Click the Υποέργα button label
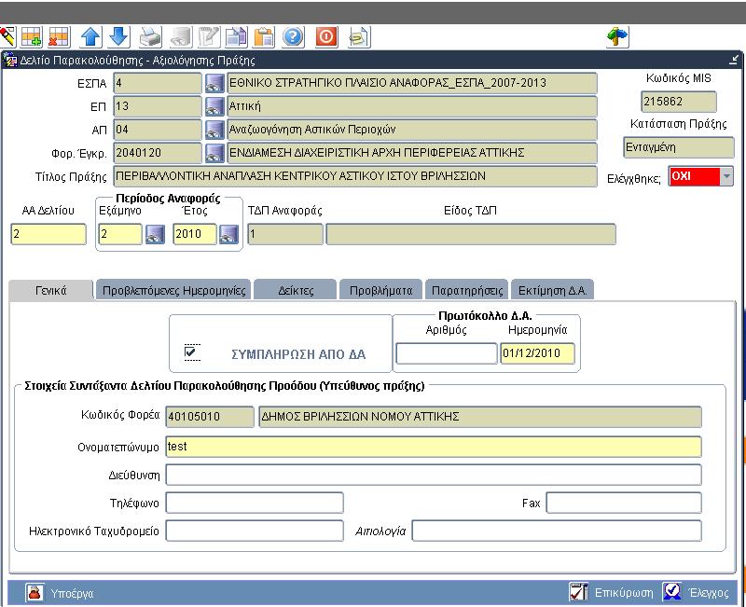 click(x=73, y=593)
